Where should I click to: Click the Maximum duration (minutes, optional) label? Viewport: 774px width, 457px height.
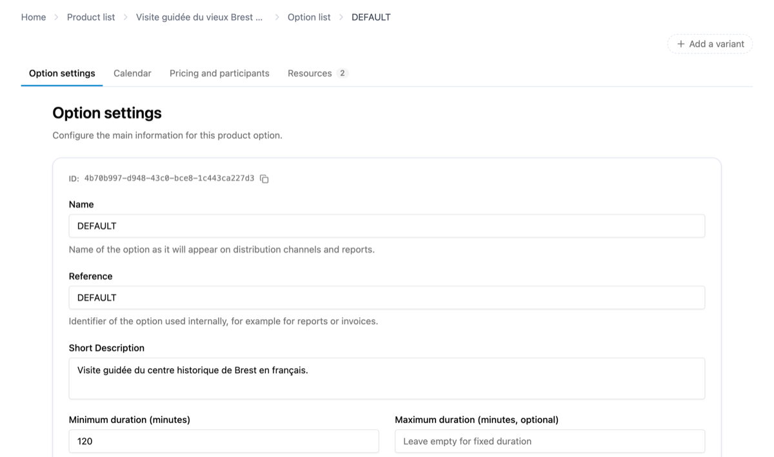(x=477, y=420)
